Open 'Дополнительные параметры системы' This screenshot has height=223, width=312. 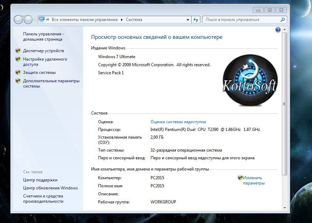[x=51, y=84]
